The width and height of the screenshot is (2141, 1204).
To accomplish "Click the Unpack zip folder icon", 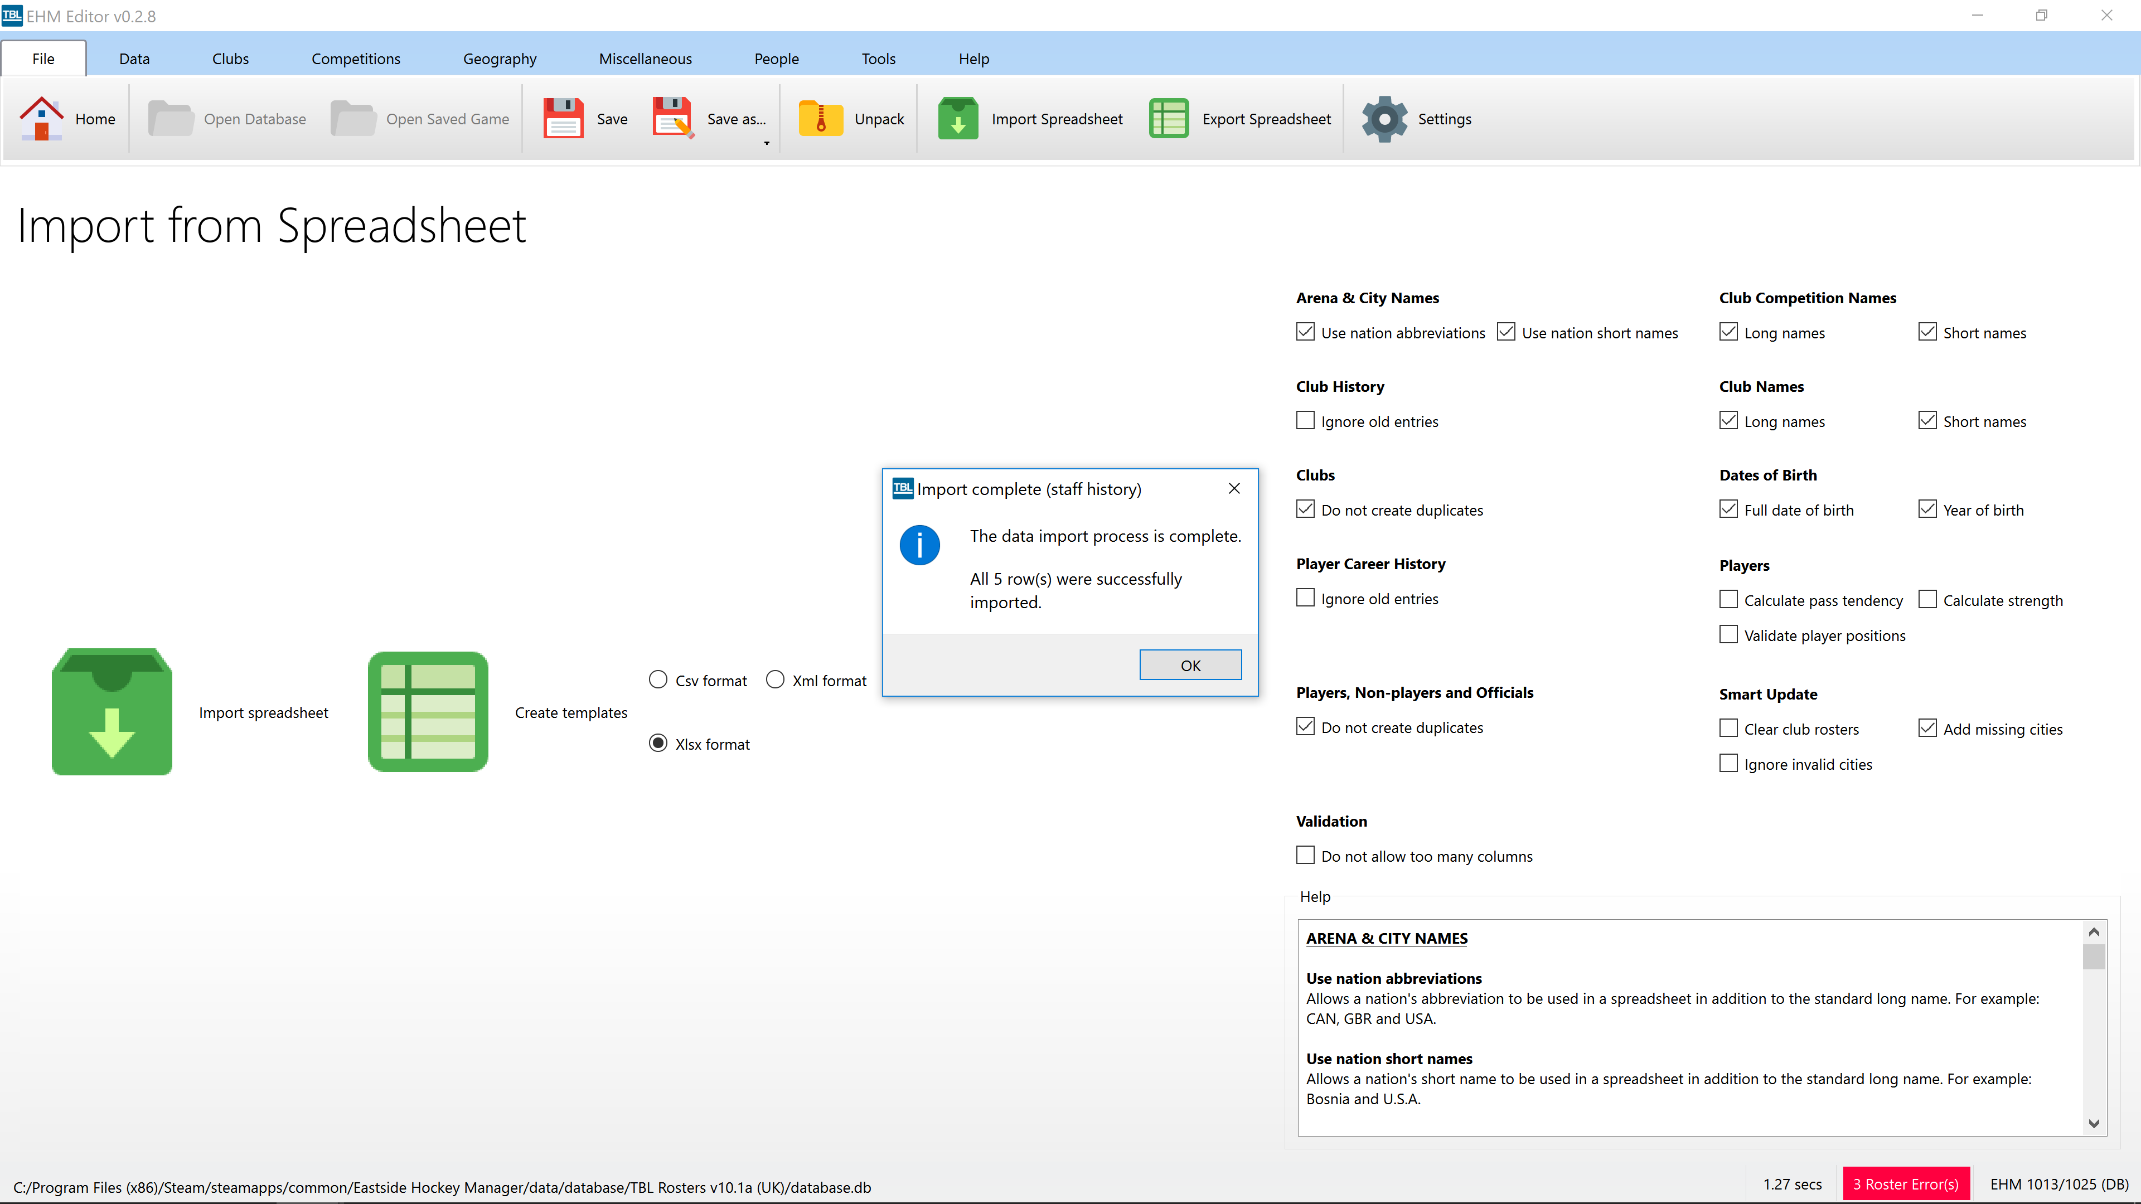I will point(820,119).
